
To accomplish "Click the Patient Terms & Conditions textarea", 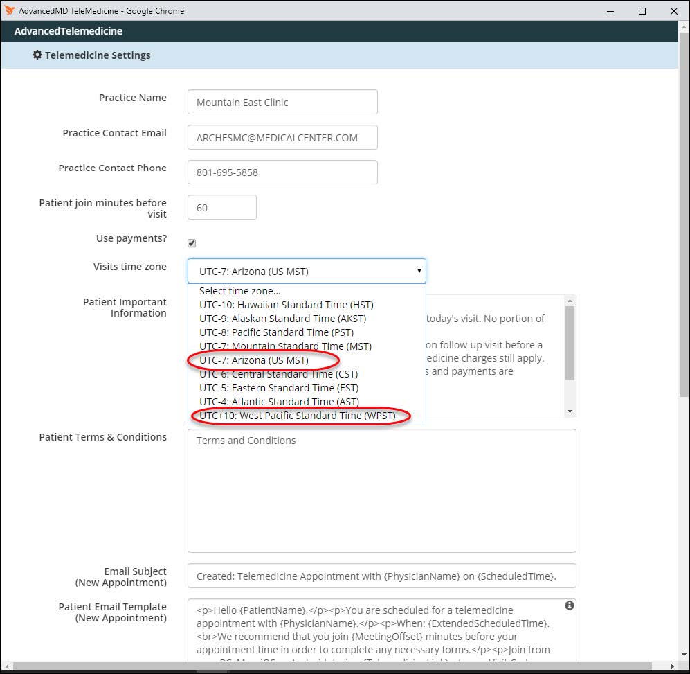I will 381,490.
